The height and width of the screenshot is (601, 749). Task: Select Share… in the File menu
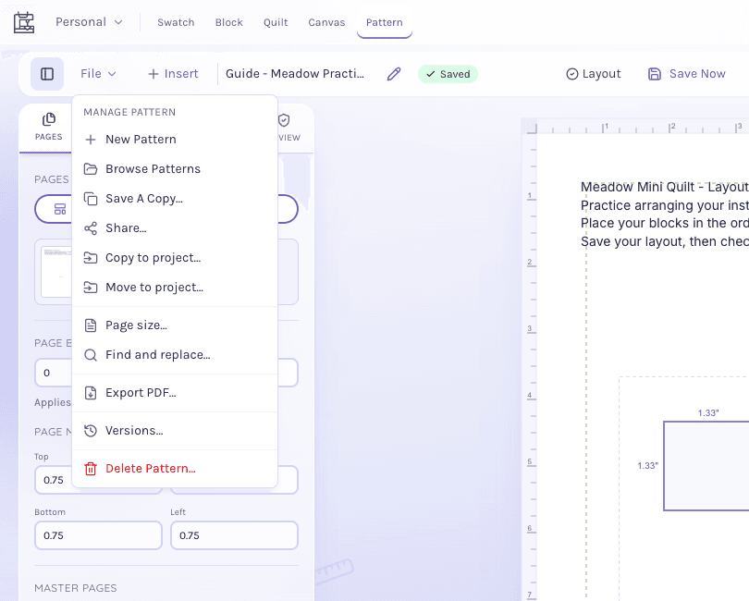point(175,227)
